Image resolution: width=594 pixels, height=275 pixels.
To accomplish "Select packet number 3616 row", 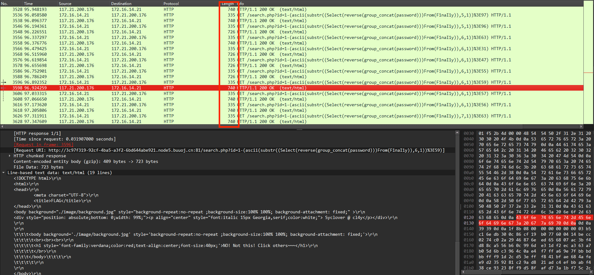I will pyautogui.click(x=292, y=105).
